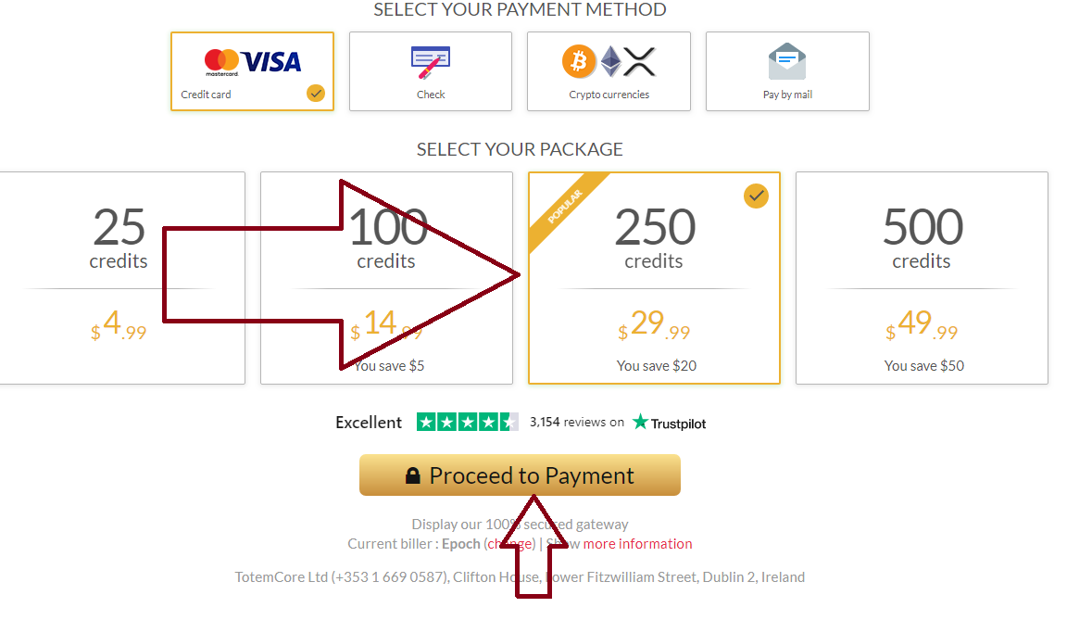Select Check payment method
The image size is (1092, 620).
[431, 71]
